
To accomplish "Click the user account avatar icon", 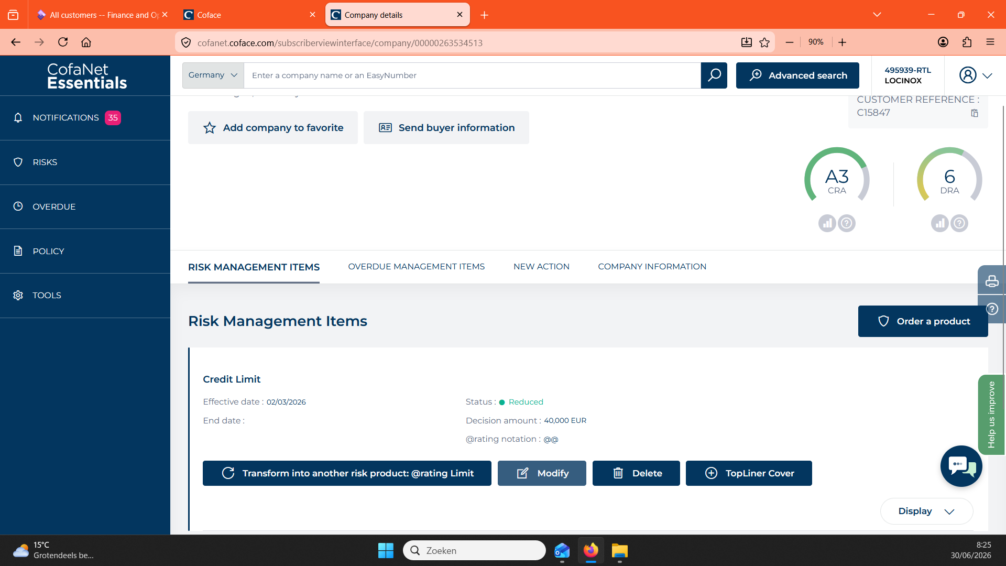I will tap(968, 75).
